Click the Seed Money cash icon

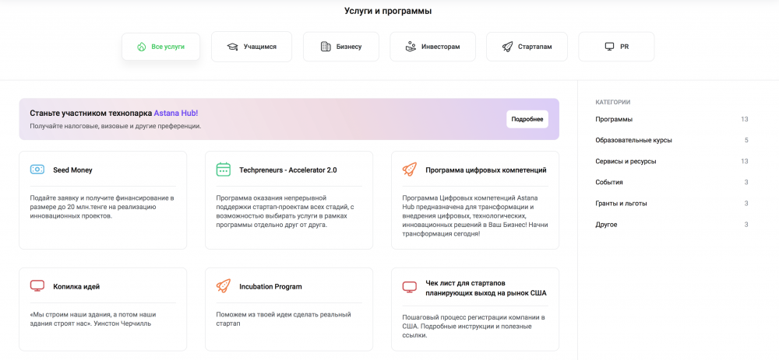click(x=37, y=170)
